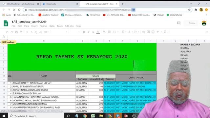Screen dimensions: 210x118
Task: Click the document title 6AB_template_tasmik2019
Action: click(x=29, y=22)
